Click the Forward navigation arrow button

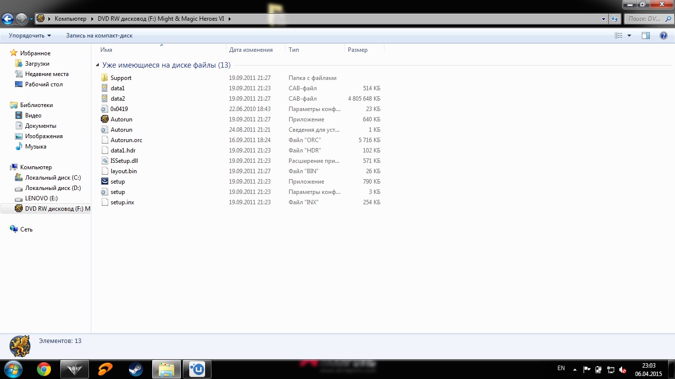point(21,19)
